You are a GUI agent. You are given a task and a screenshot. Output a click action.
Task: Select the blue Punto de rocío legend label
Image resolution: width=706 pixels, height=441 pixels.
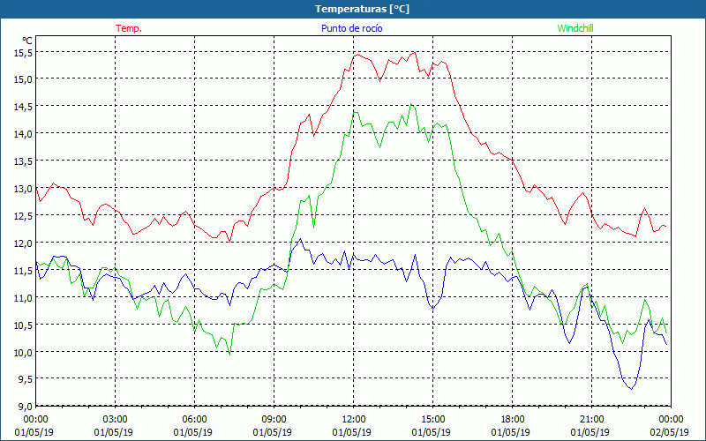[x=351, y=28]
